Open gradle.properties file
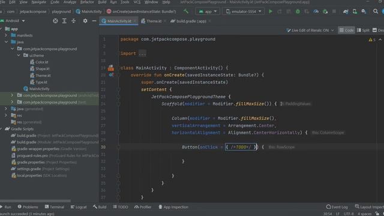This screenshot has height=216, width=384. [44, 162]
